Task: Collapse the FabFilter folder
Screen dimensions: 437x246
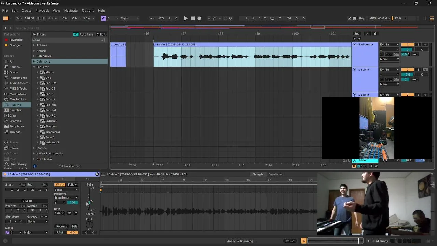Action: [x=34, y=67]
